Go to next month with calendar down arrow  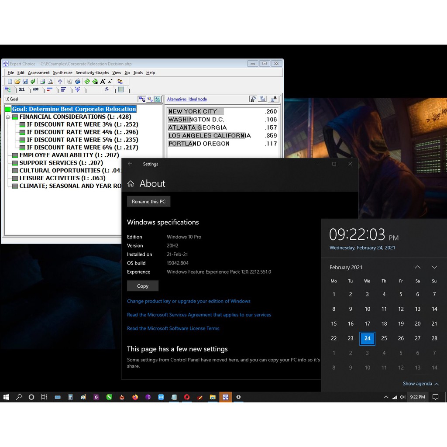click(434, 267)
